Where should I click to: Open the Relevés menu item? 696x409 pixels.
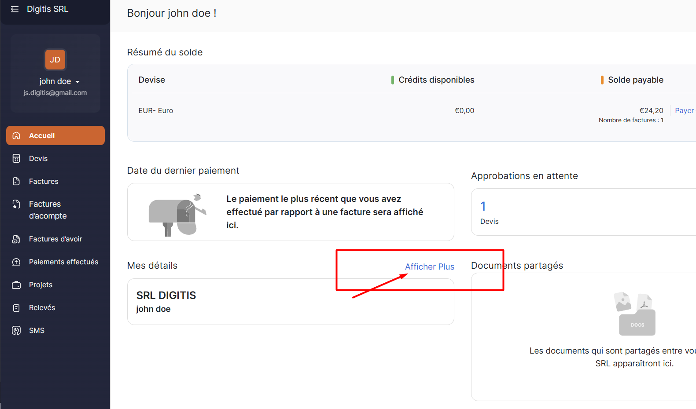click(42, 308)
